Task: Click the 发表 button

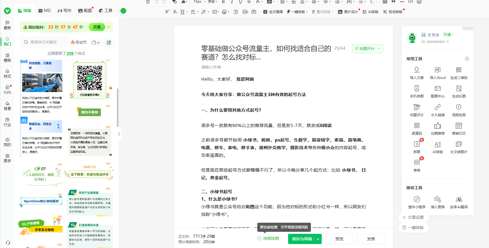Action: coord(371,239)
